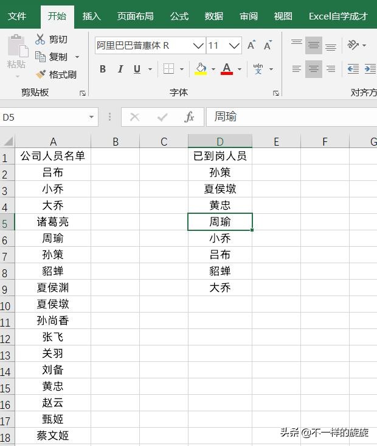Select column D header
377x446 pixels.
[x=220, y=141]
